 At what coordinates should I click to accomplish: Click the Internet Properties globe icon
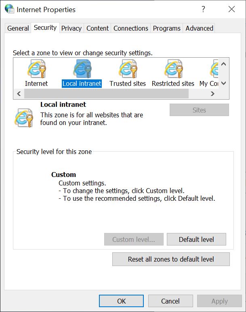click(9, 9)
